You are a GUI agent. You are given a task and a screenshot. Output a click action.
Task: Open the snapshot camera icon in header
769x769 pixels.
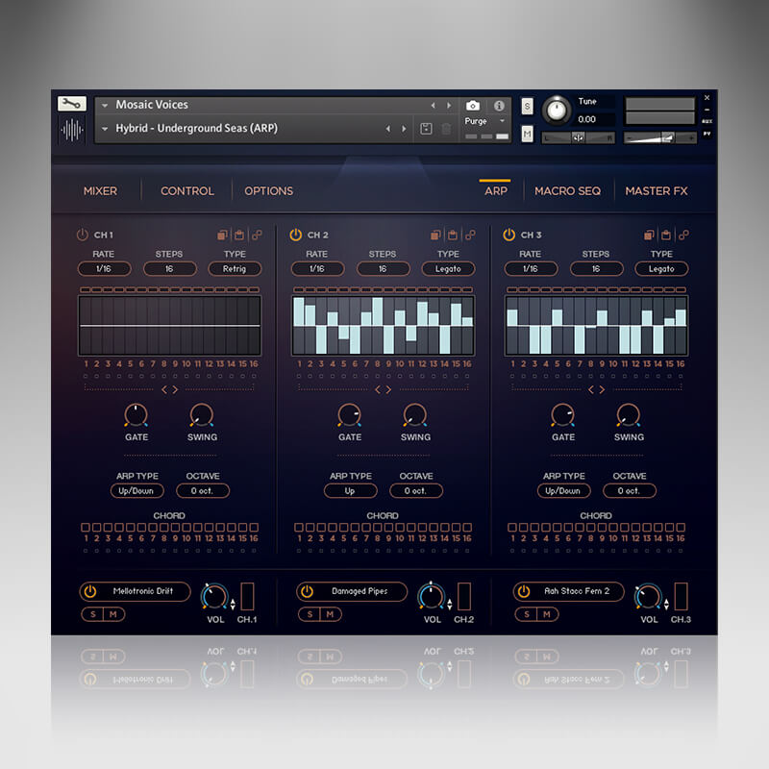(473, 106)
